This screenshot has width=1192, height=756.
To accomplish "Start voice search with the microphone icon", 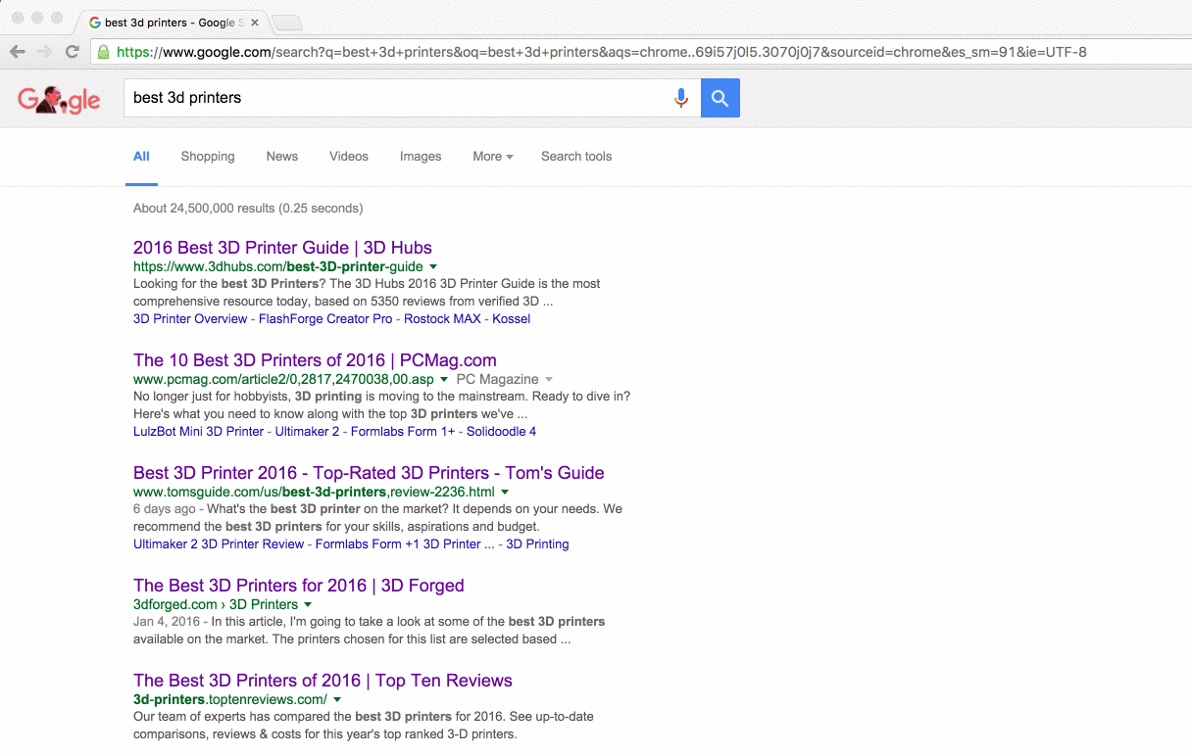I will pyautogui.click(x=681, y=98).
